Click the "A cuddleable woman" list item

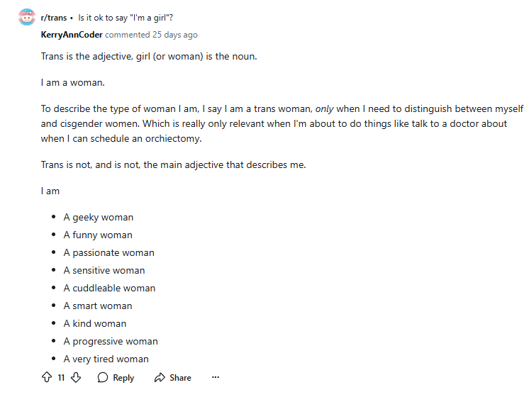(x=109, y=288)
